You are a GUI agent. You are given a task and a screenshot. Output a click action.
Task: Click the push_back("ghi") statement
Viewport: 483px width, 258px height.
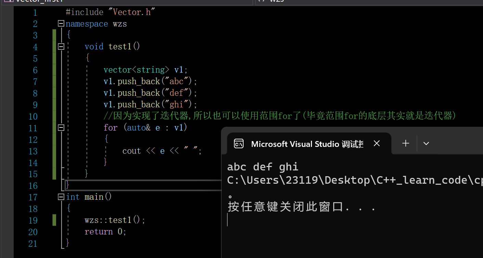[x=151, y=105]
